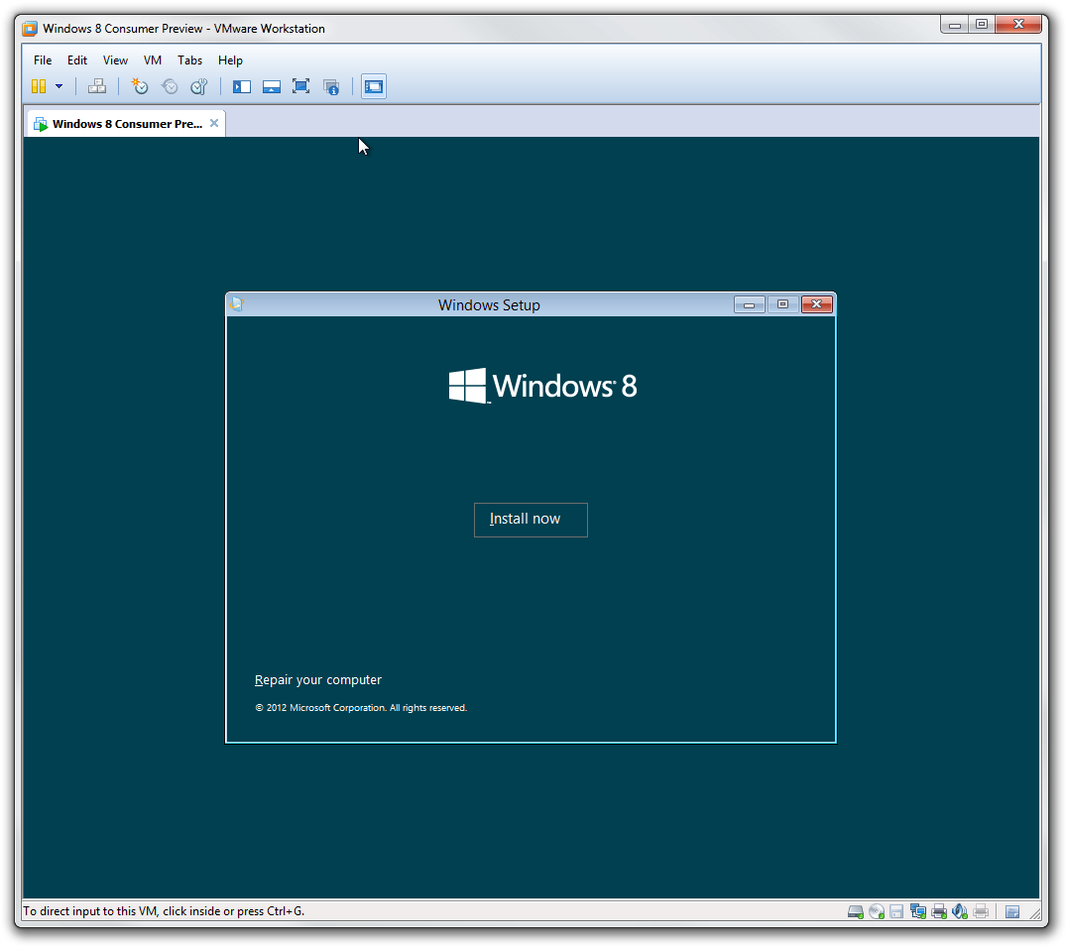The width and height of the screenshot is (1067, 946).
Task: Click the Install now button
Action: pos(531,520)
